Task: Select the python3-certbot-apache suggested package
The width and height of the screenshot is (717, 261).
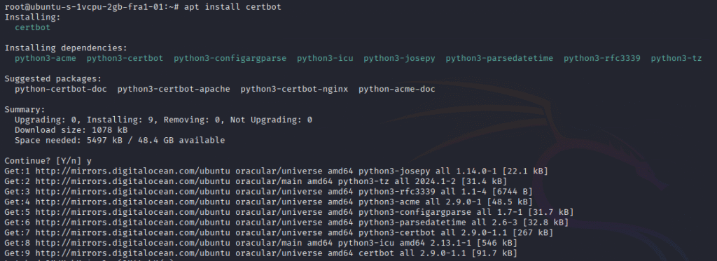Action: click(x=174, y=89)
